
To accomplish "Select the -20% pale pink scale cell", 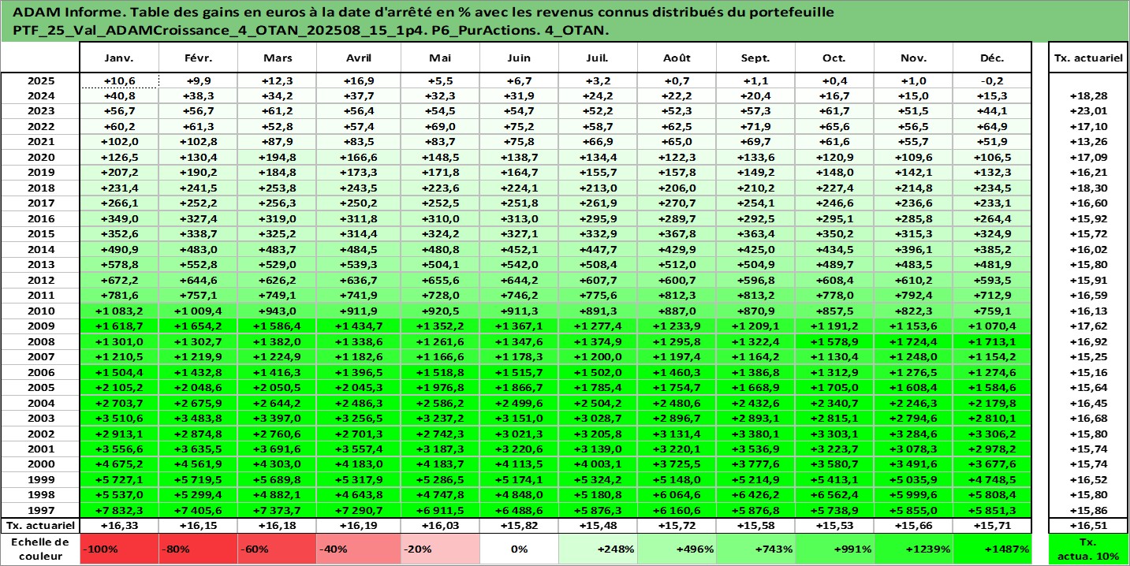I will pos(440,549).
